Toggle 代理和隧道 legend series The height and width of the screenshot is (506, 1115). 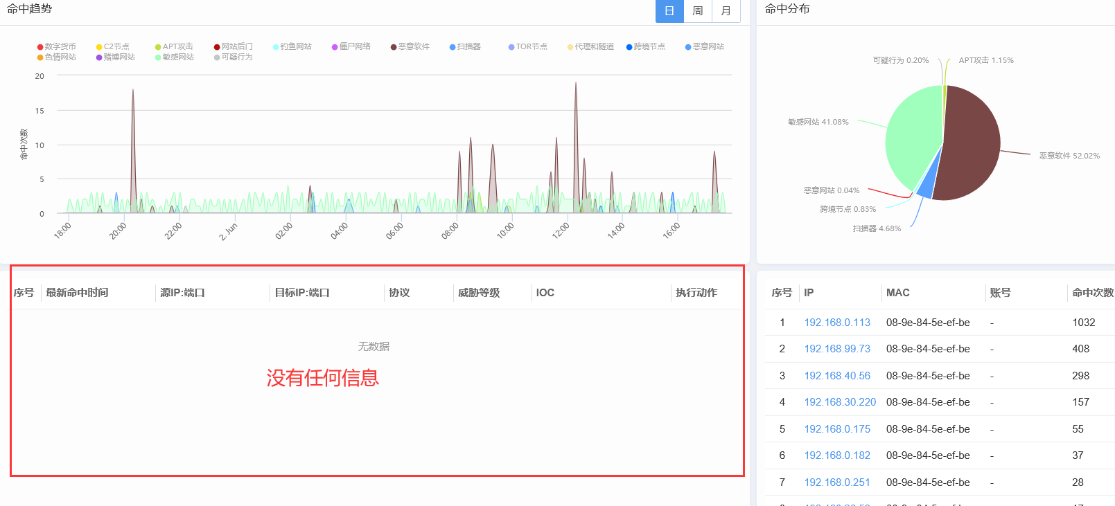[590, 46]
